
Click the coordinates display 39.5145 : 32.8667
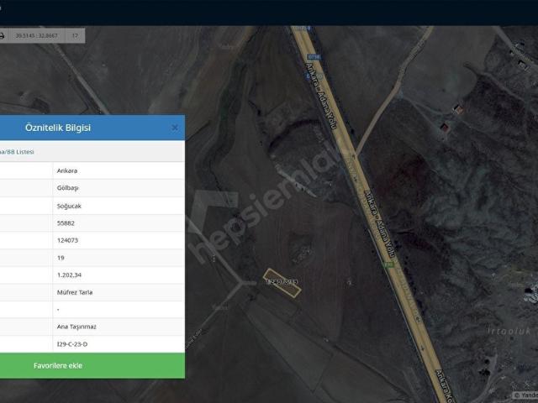pos(35,36)
